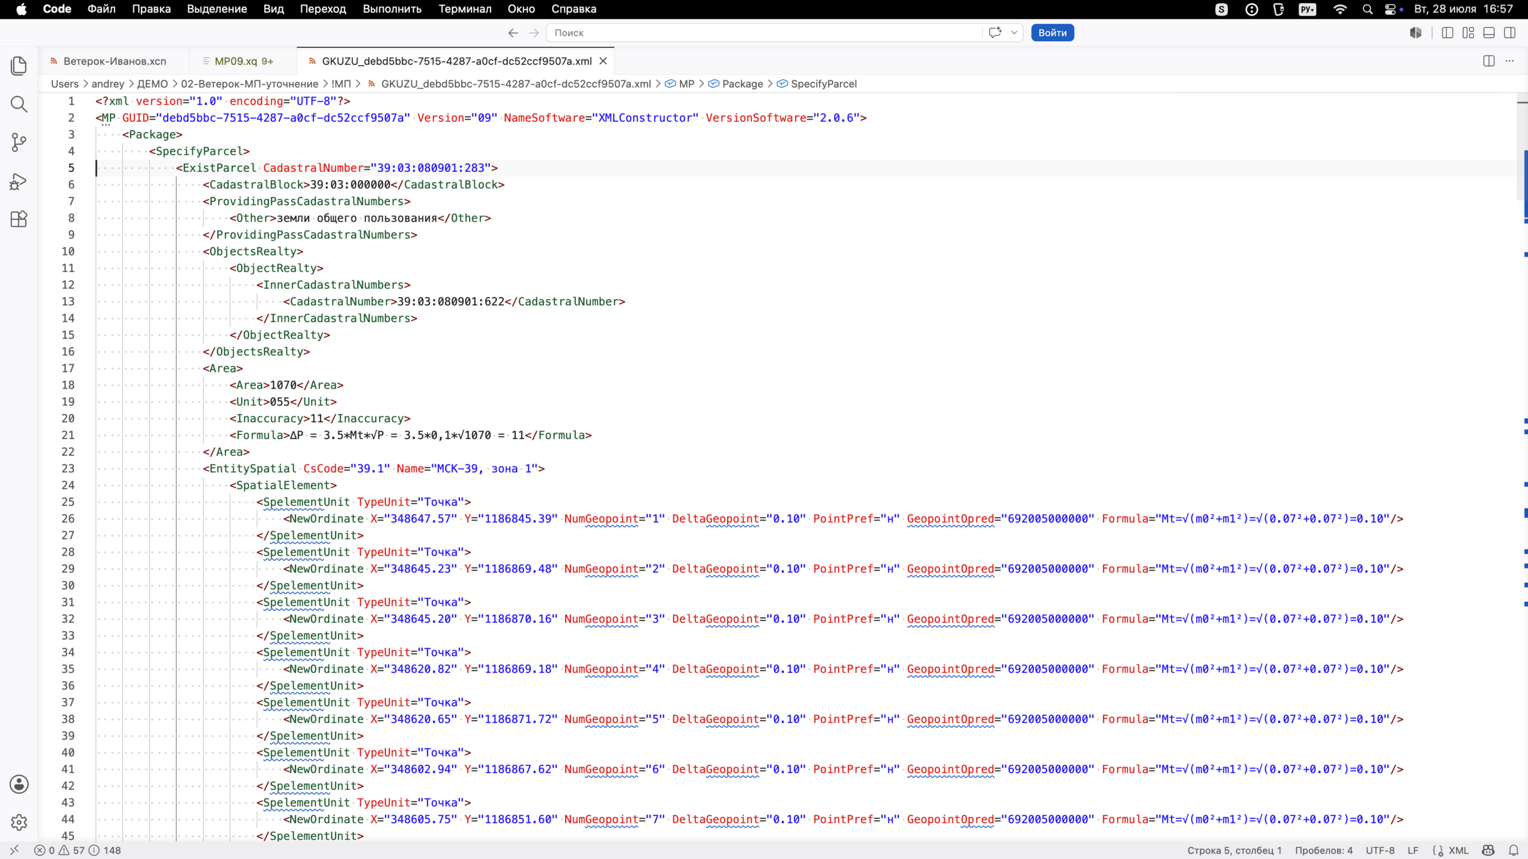The image size is (1528, 859).
Task: Close the GKUZU xml editor tab
Action: pyautogui.click(x=603, y=61)
